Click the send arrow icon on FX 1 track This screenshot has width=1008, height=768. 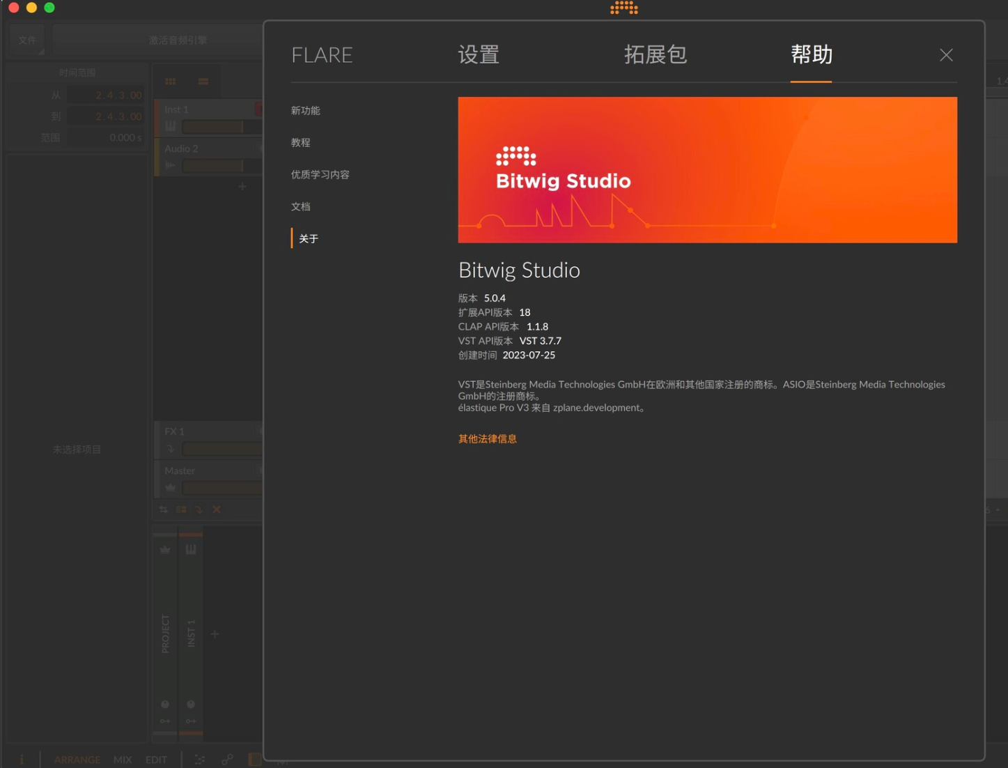[x=171, y=448]
